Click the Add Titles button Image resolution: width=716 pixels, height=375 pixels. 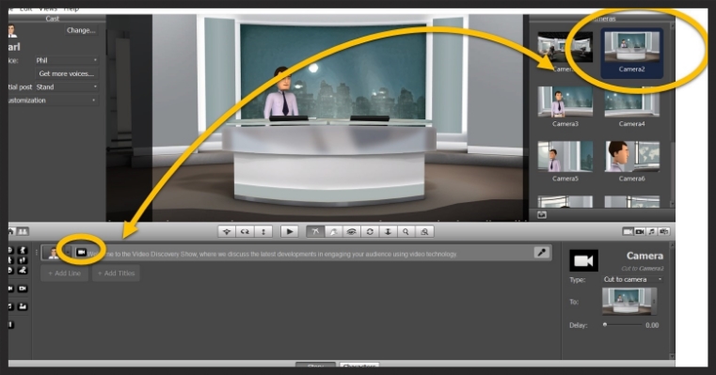click(x=116, y=273)
